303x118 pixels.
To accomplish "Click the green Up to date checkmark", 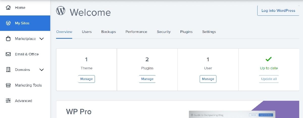I will pos(269,59).
